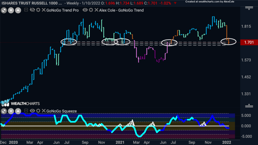The image size is (258, 145).
Task: Change the Weekly timeframe label
Action: click(x=72, y=3)
